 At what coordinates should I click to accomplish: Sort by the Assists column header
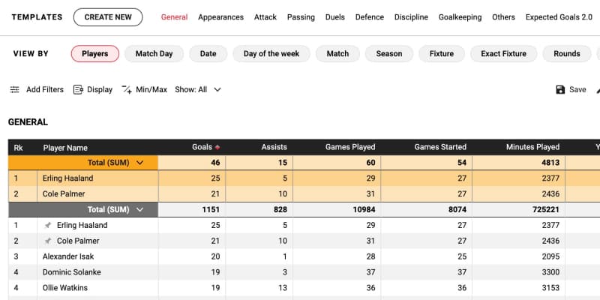pyautogui.click(x=274, y=148)
